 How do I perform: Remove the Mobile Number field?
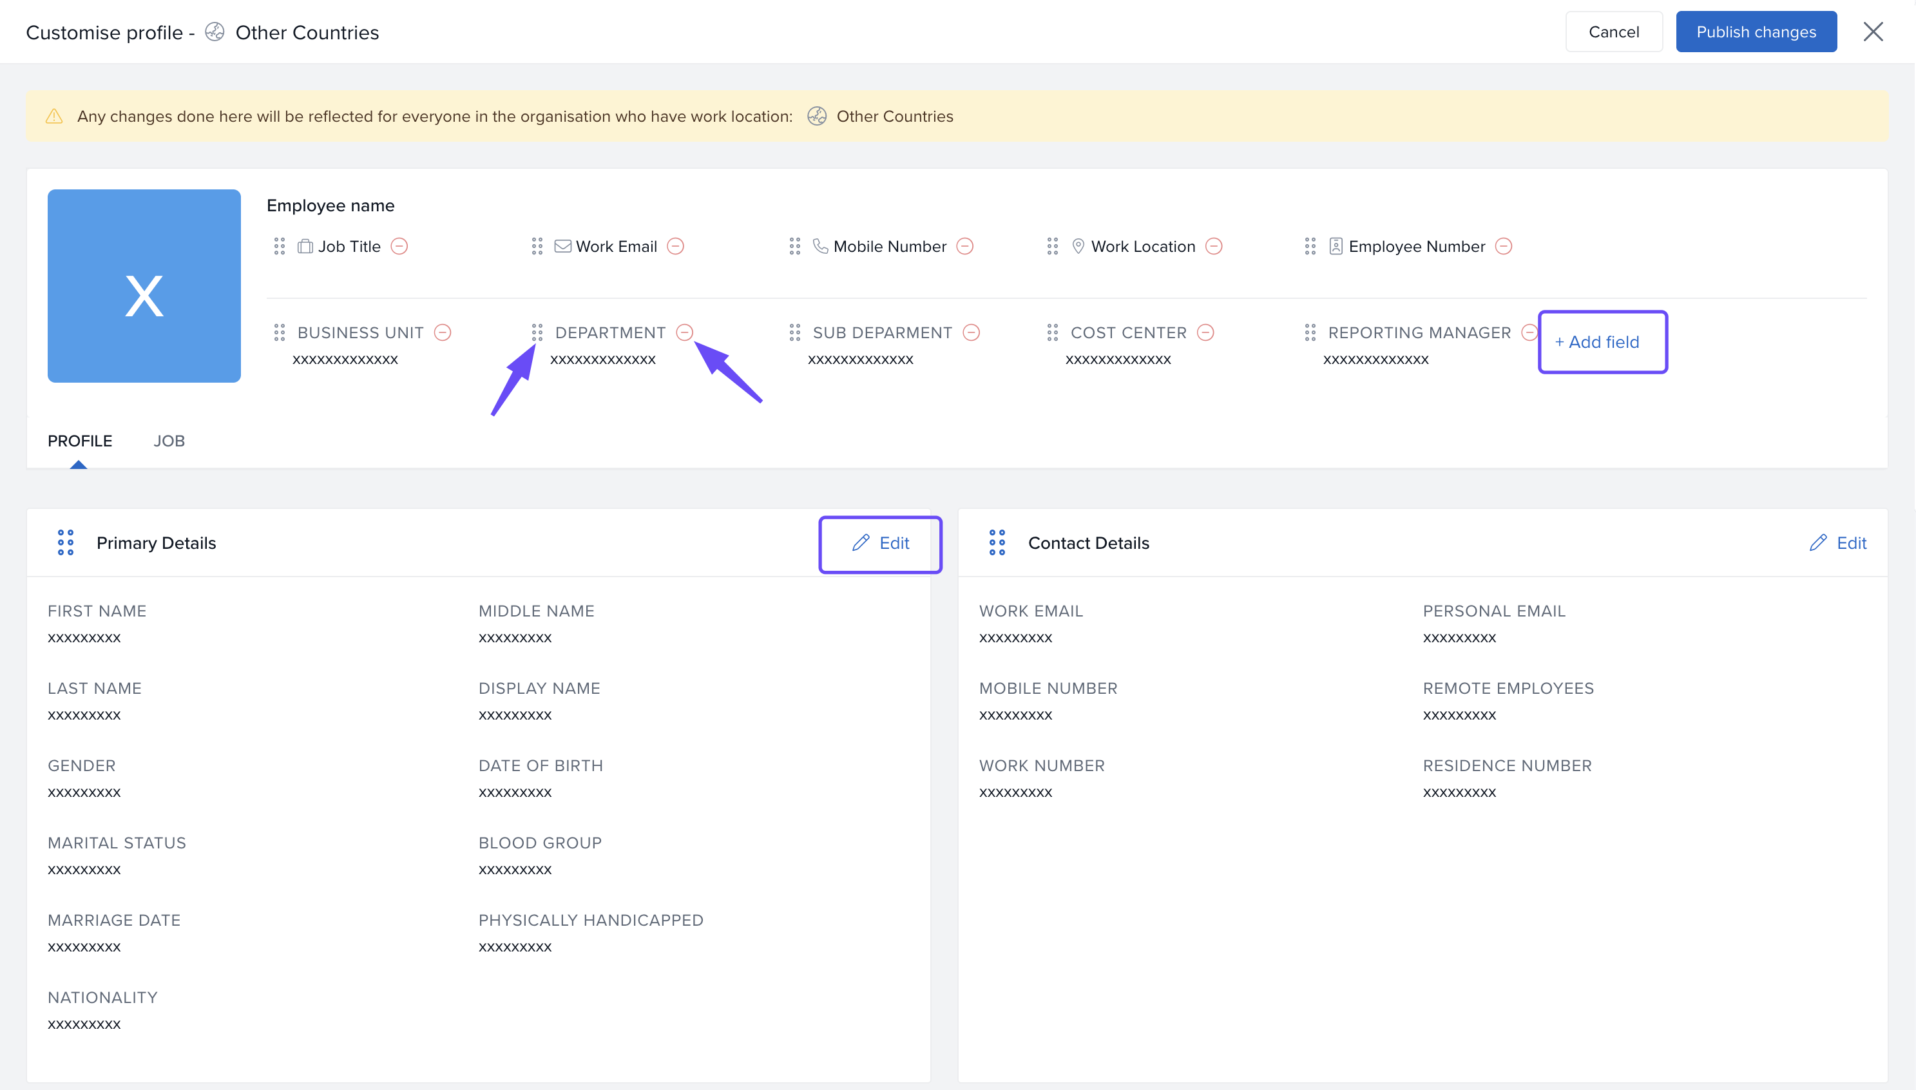point(964,246)
